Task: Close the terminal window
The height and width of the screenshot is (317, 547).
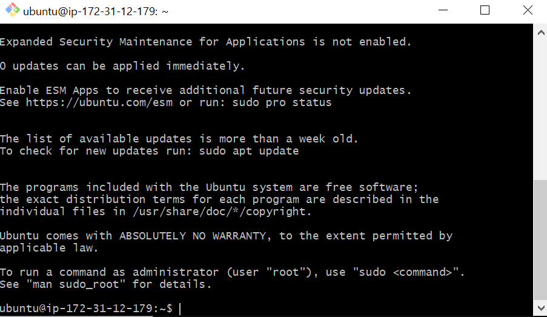Action: point(528,10)
